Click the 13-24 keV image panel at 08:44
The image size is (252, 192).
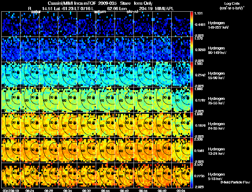[x=106, y=150]
